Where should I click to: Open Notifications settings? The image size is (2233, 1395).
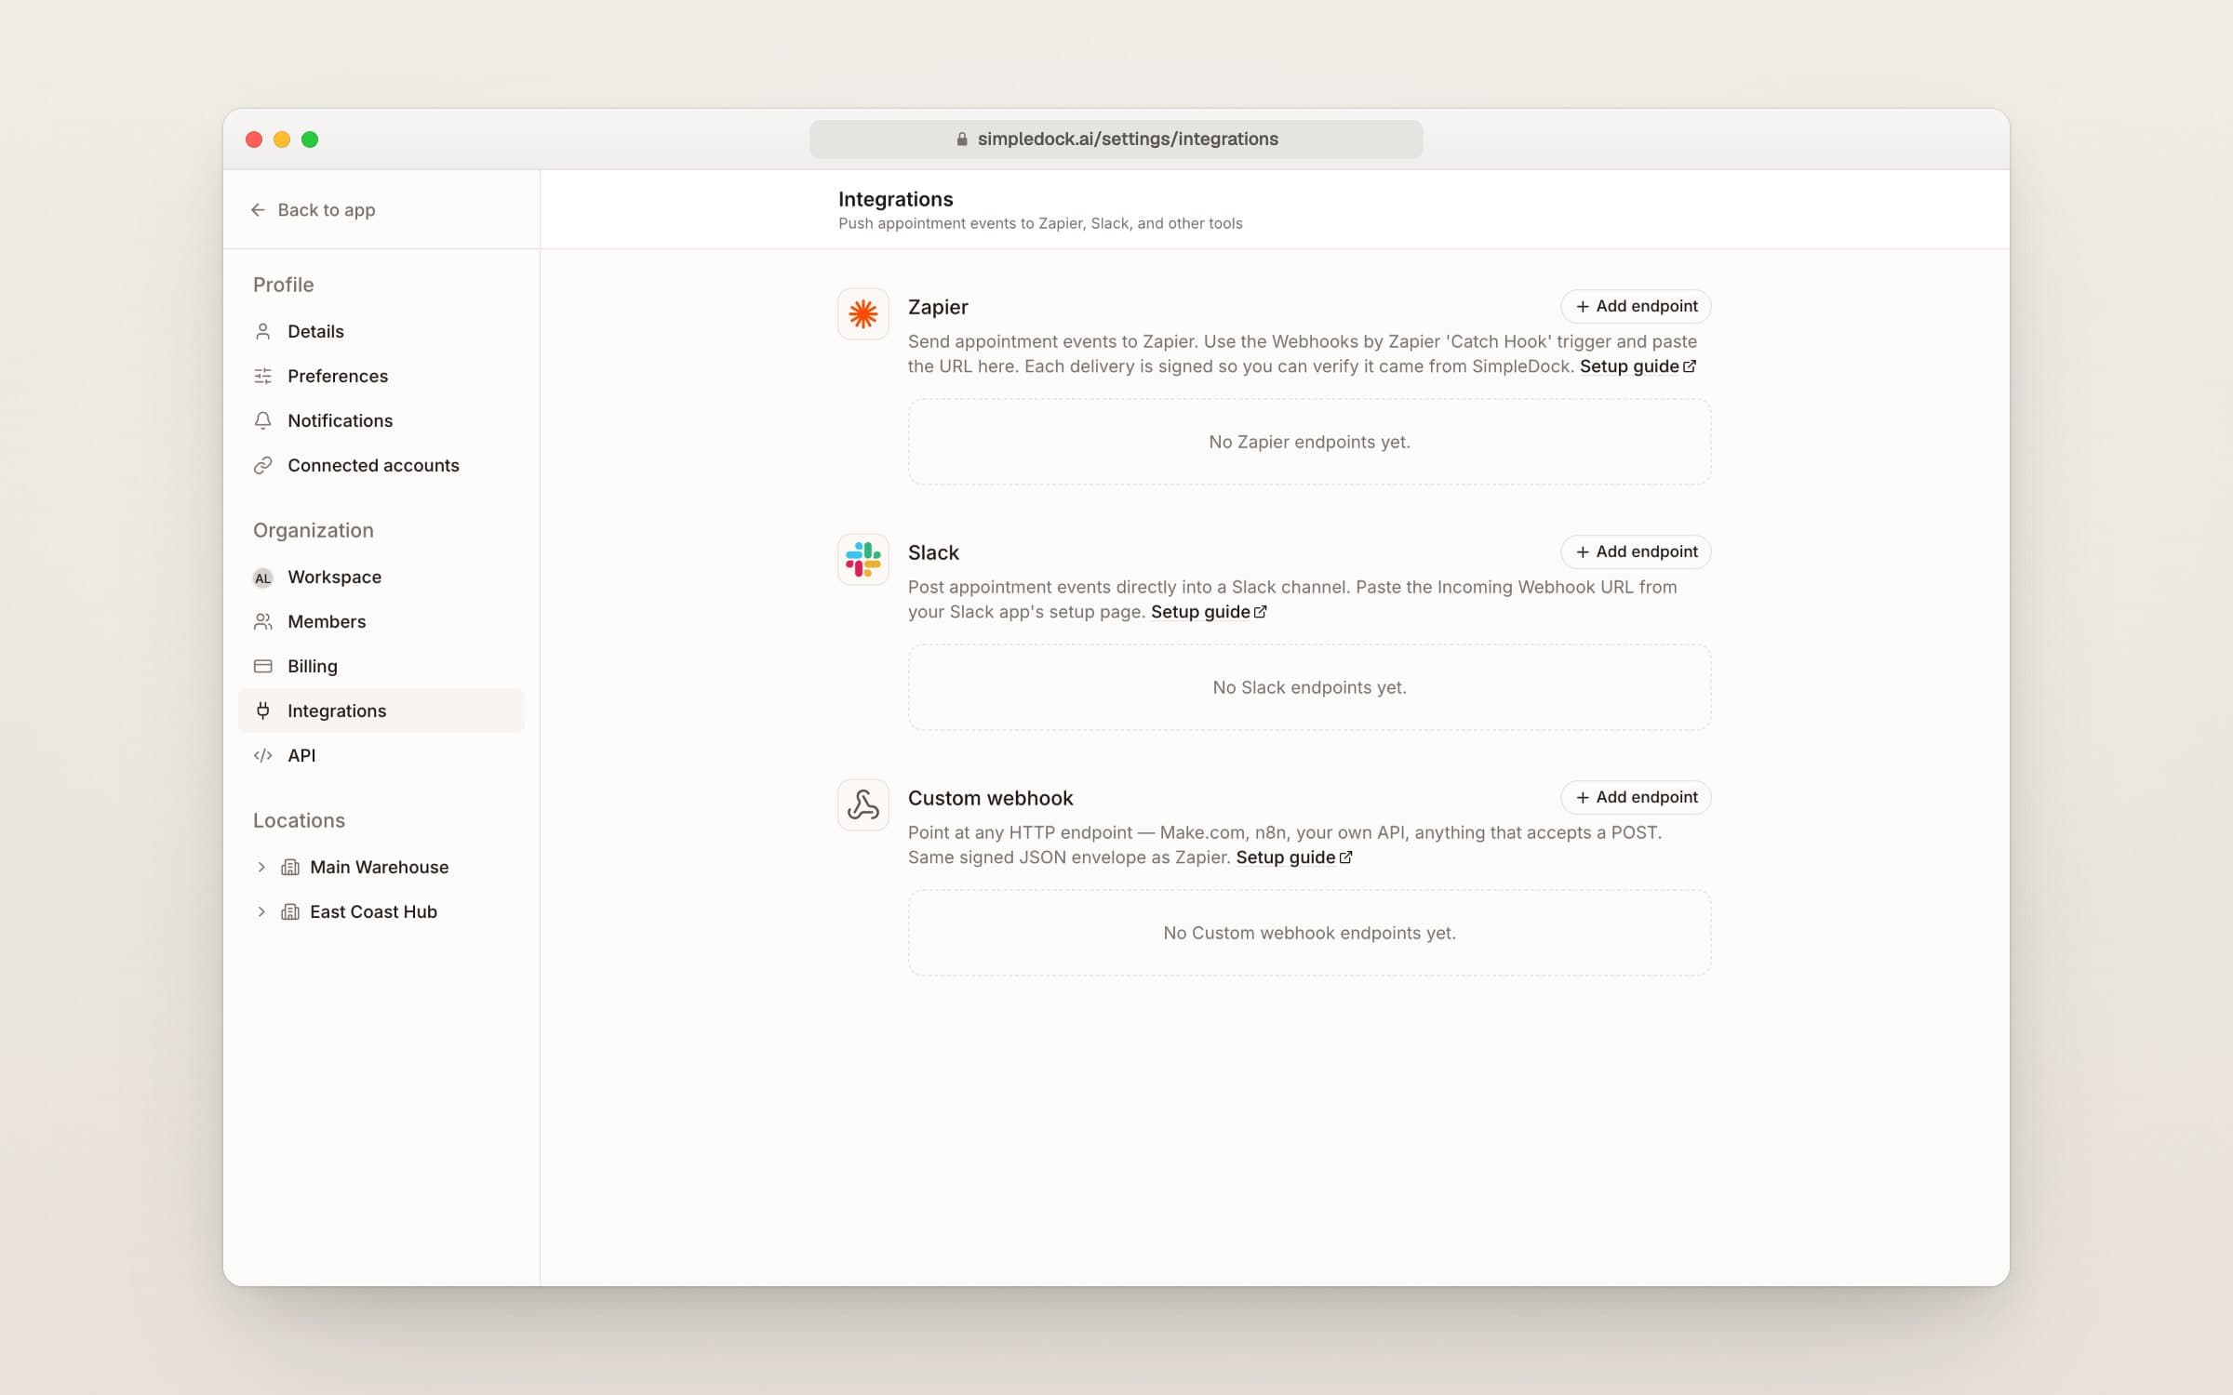[x=381, y=421]
